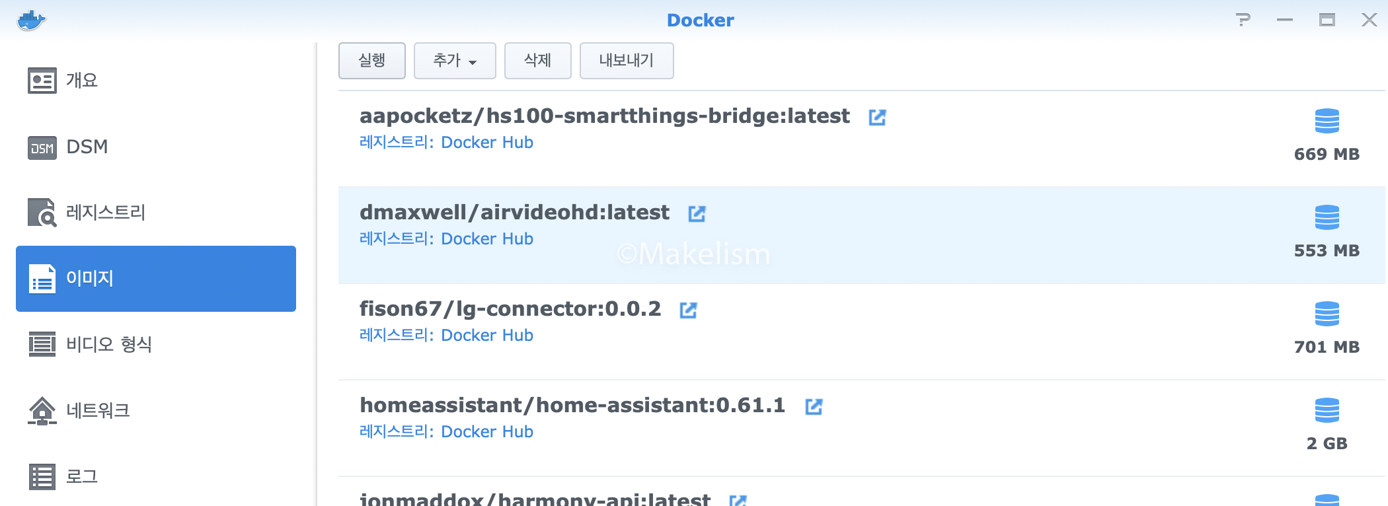Open the 네트워크 section
This screenshot has height=506, width=1388.
[x=156, y=411]
